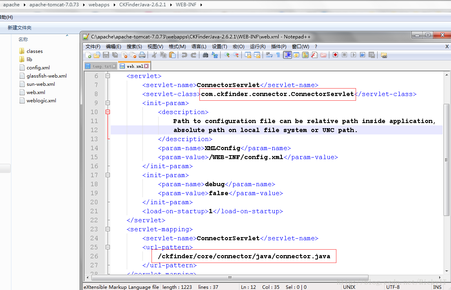Toggle the indent guide toolbar button
Screen dimensions: 451x290
tap(287, 55)
